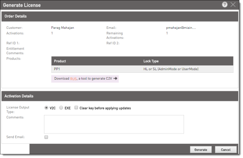
Task: Click the Activation Details section header
Action: [x=120, y=96]
